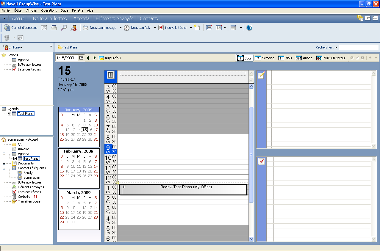This screenshot has width=380, height=251.
Task: Expand the Documents folder tree node
Action: (4, 163)
